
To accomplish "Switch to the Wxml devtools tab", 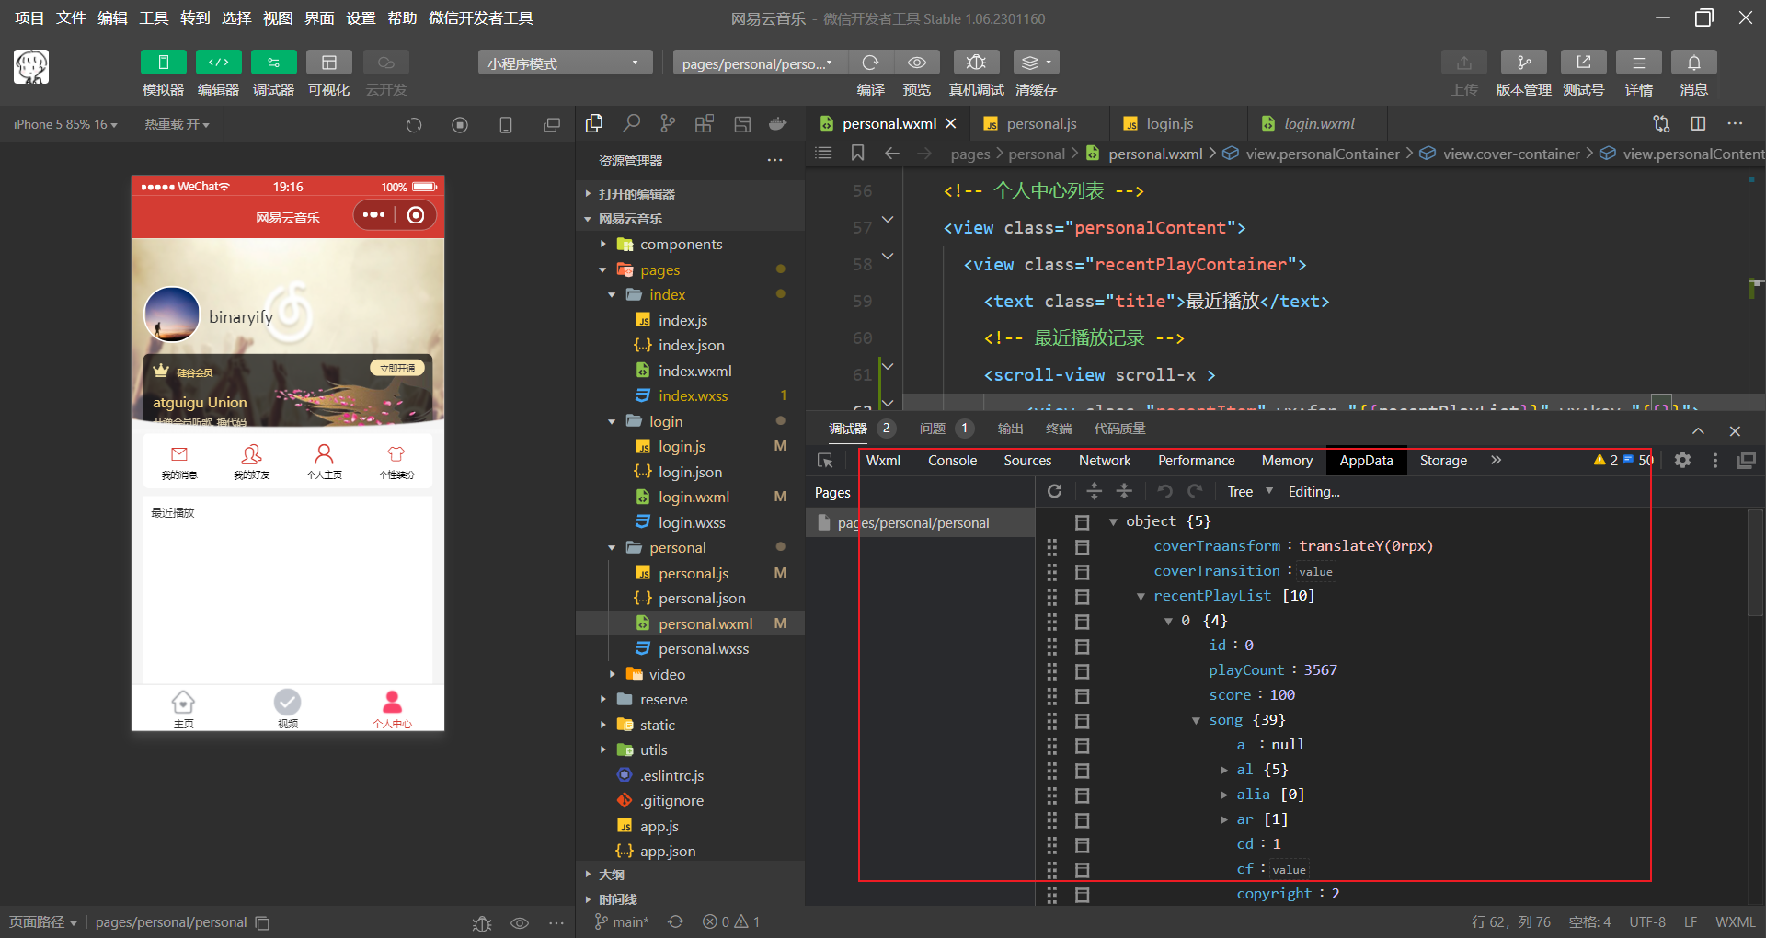I will point(883,460).
